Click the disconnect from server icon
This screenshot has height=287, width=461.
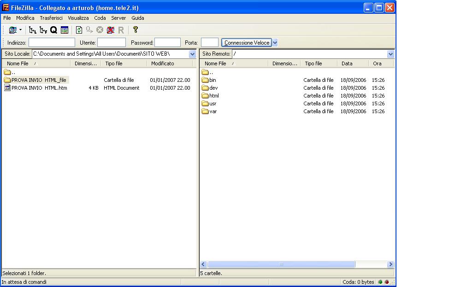click(x=111, y=30)
